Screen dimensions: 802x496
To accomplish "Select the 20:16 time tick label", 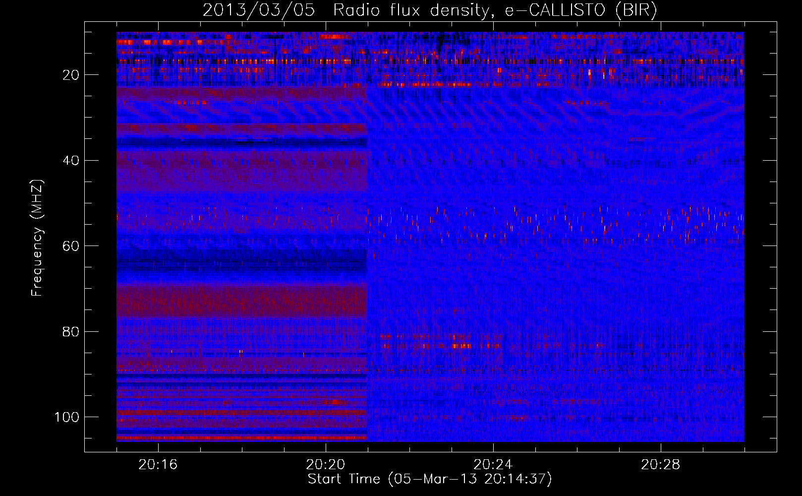I will 158,464.
